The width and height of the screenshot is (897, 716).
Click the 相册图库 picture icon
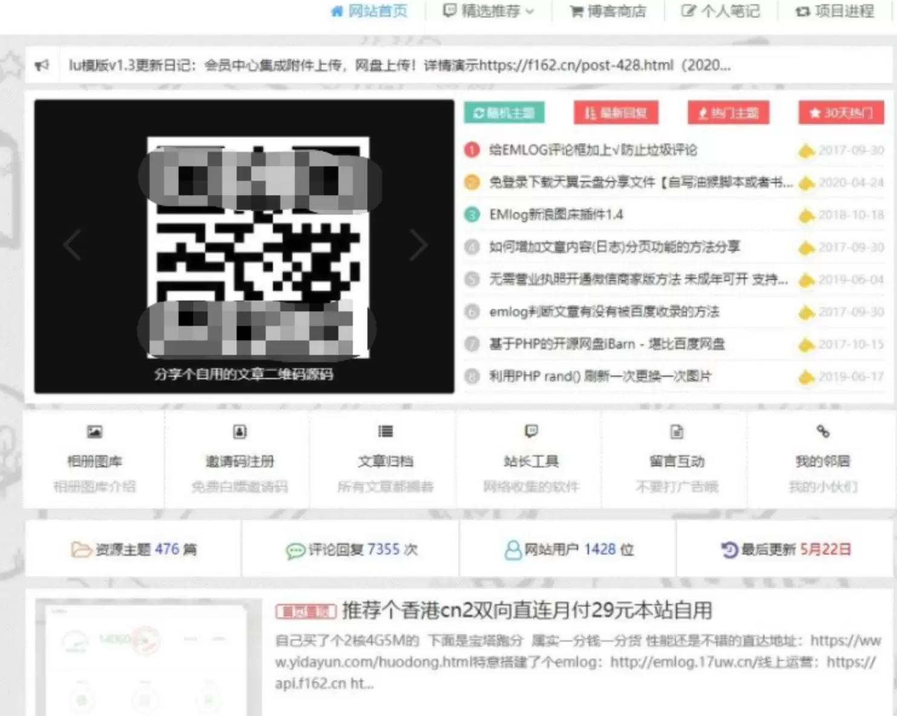click(x=94, y=431)
